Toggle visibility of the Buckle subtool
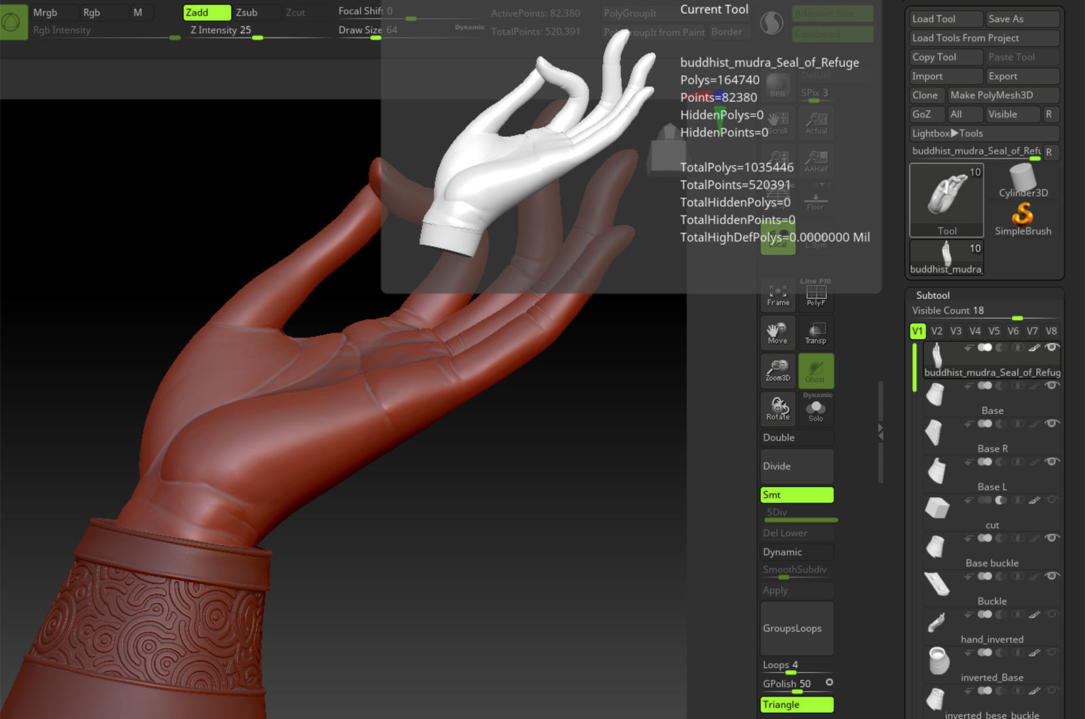The width and height of the screenshot is (1085, 719). click(x=1052, y=577)
